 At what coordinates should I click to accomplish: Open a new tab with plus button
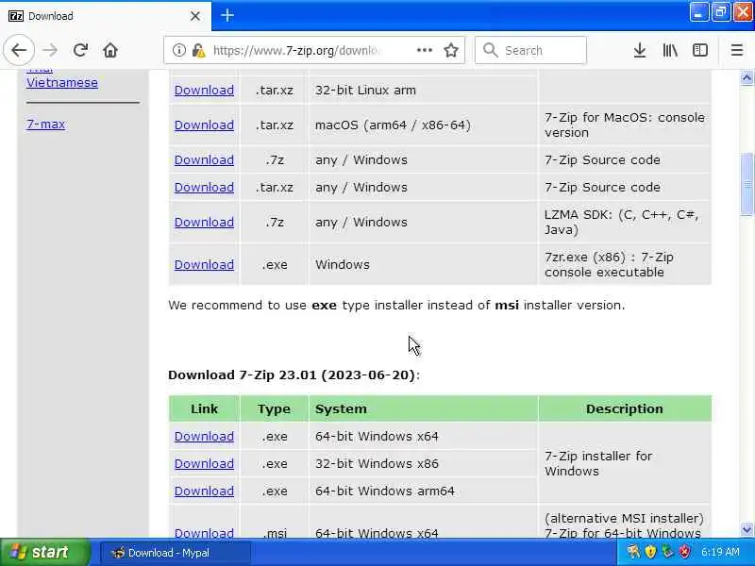point(227,15)
